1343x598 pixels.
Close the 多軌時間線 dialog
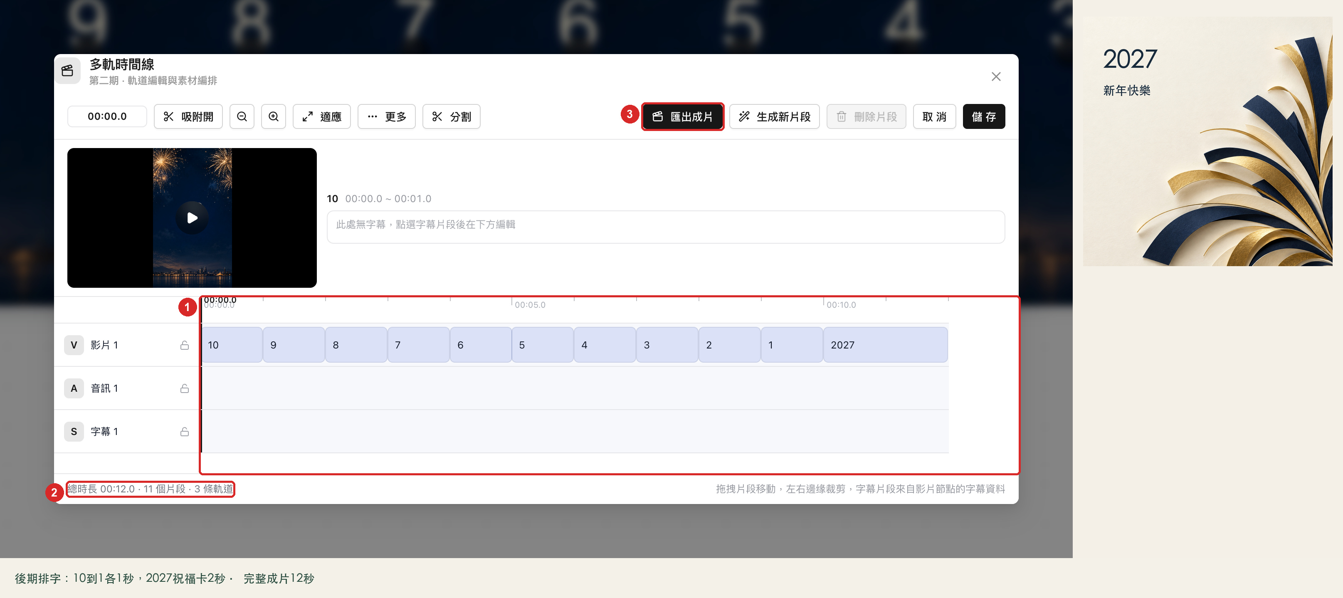(x=996, y=77)
